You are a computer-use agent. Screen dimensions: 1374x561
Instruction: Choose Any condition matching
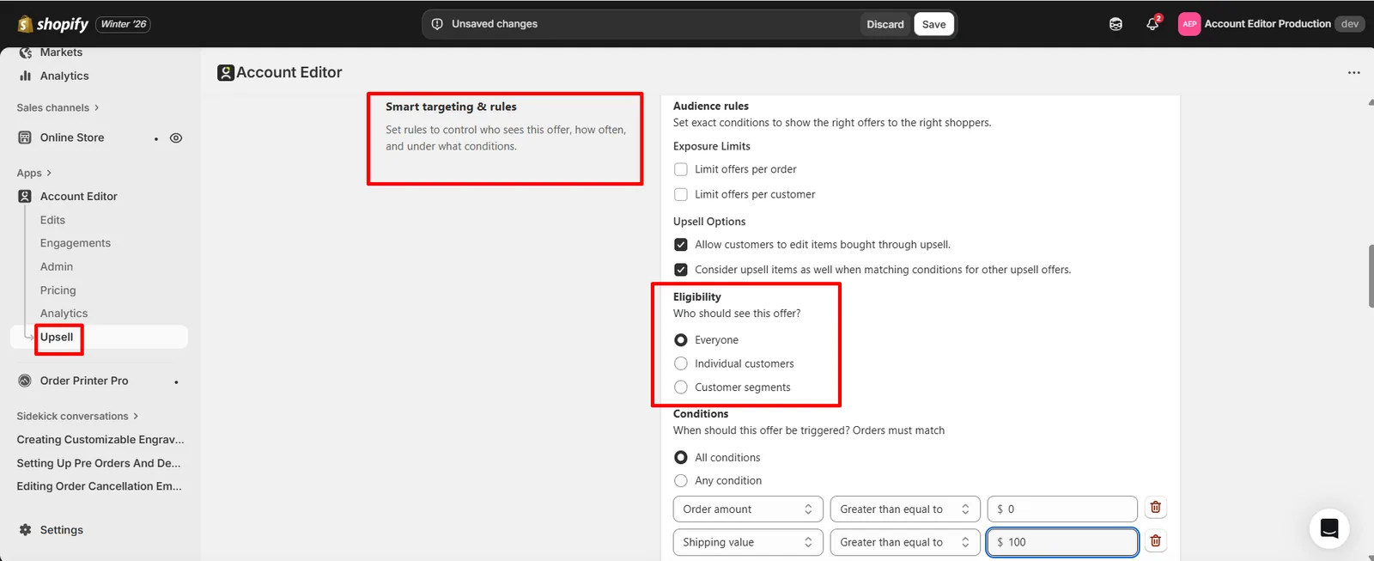pyautogui.click(x=681, y=481)
